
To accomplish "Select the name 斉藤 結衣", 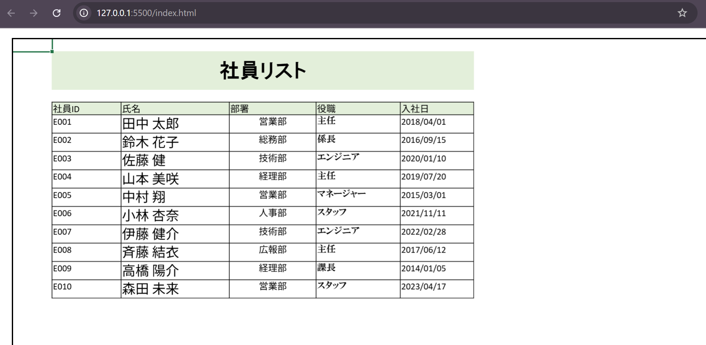I will (151, 252).
